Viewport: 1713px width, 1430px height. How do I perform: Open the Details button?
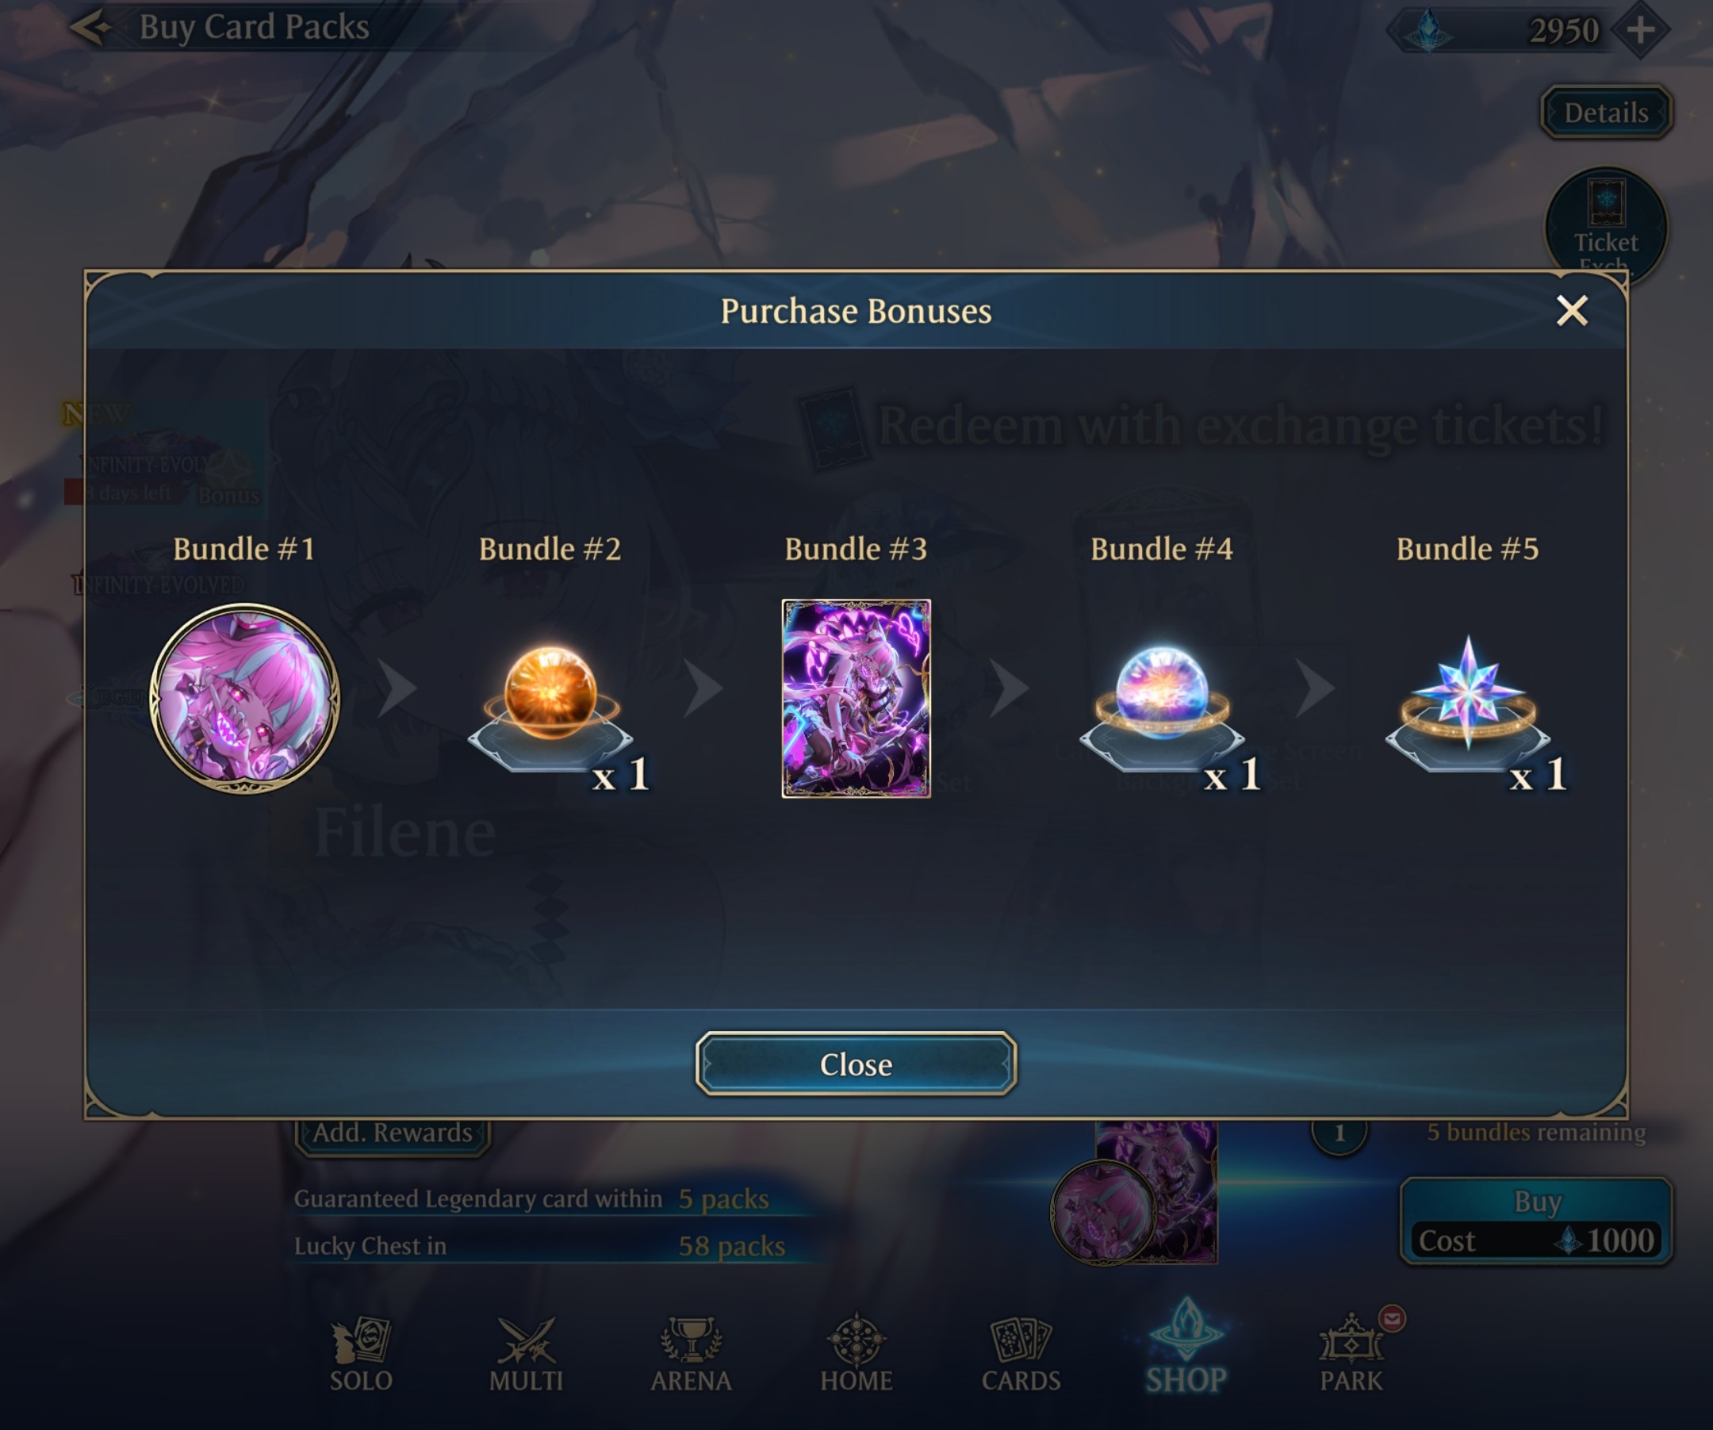click(1605, 113)
